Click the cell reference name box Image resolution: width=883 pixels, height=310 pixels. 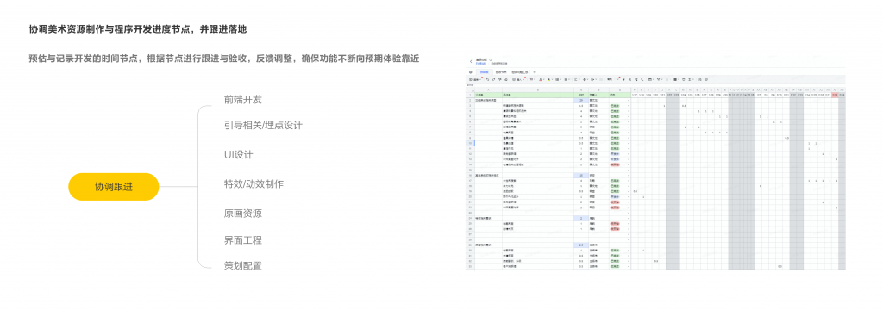point(470,85)
